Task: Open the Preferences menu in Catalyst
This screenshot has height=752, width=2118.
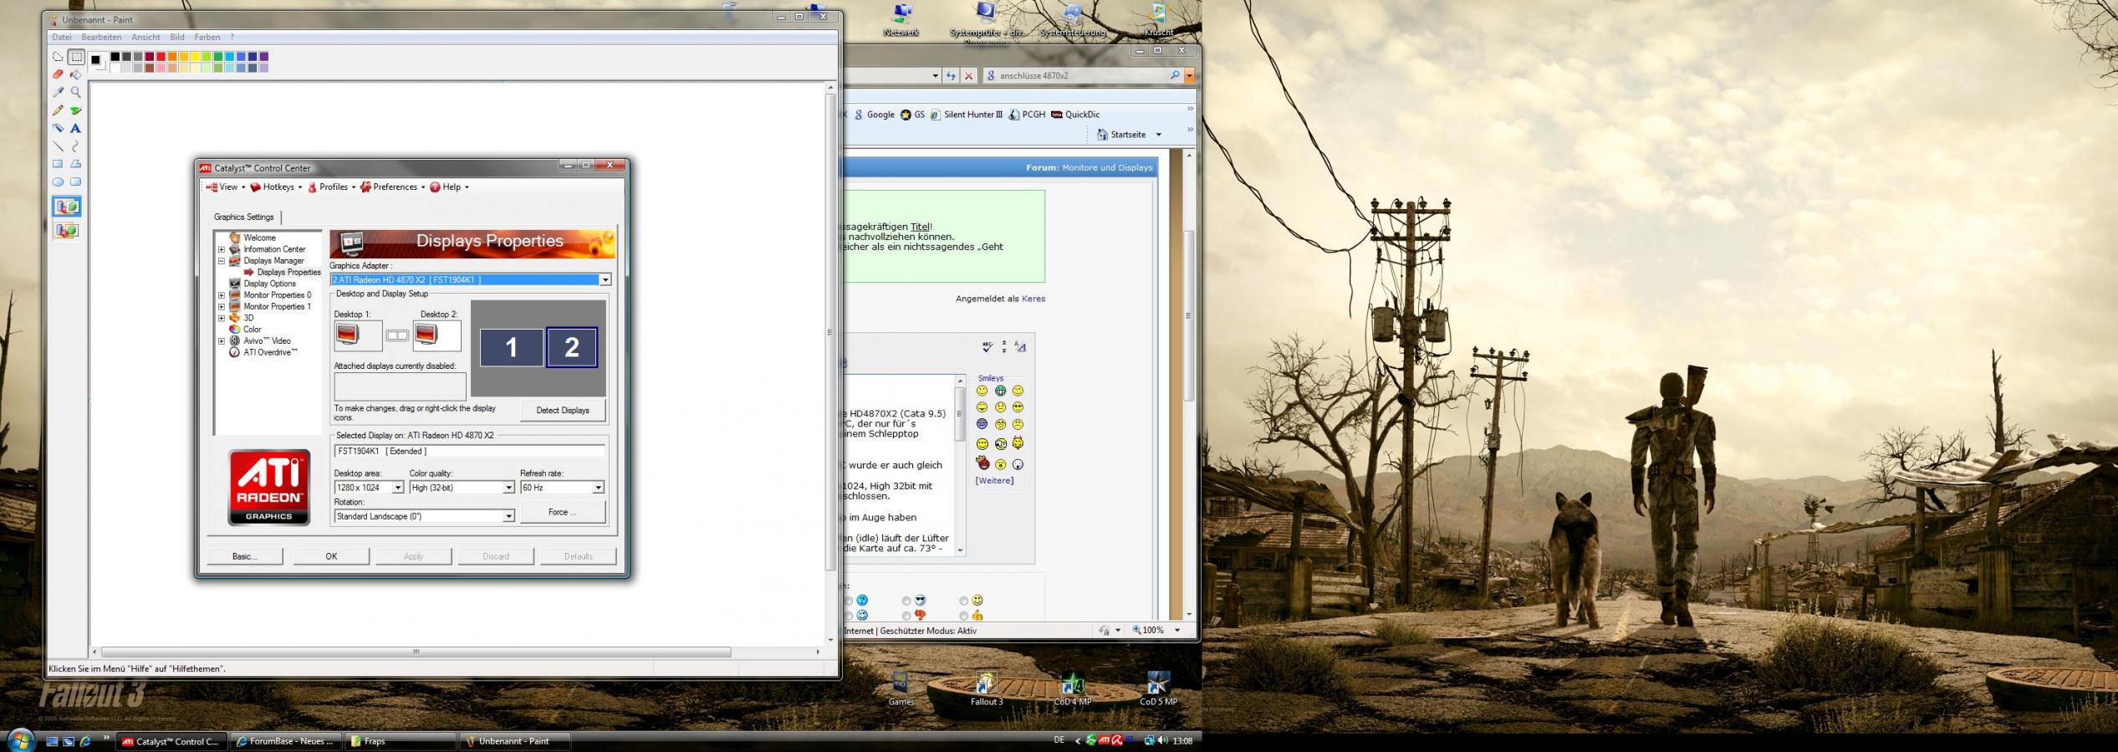Action: 393,187
